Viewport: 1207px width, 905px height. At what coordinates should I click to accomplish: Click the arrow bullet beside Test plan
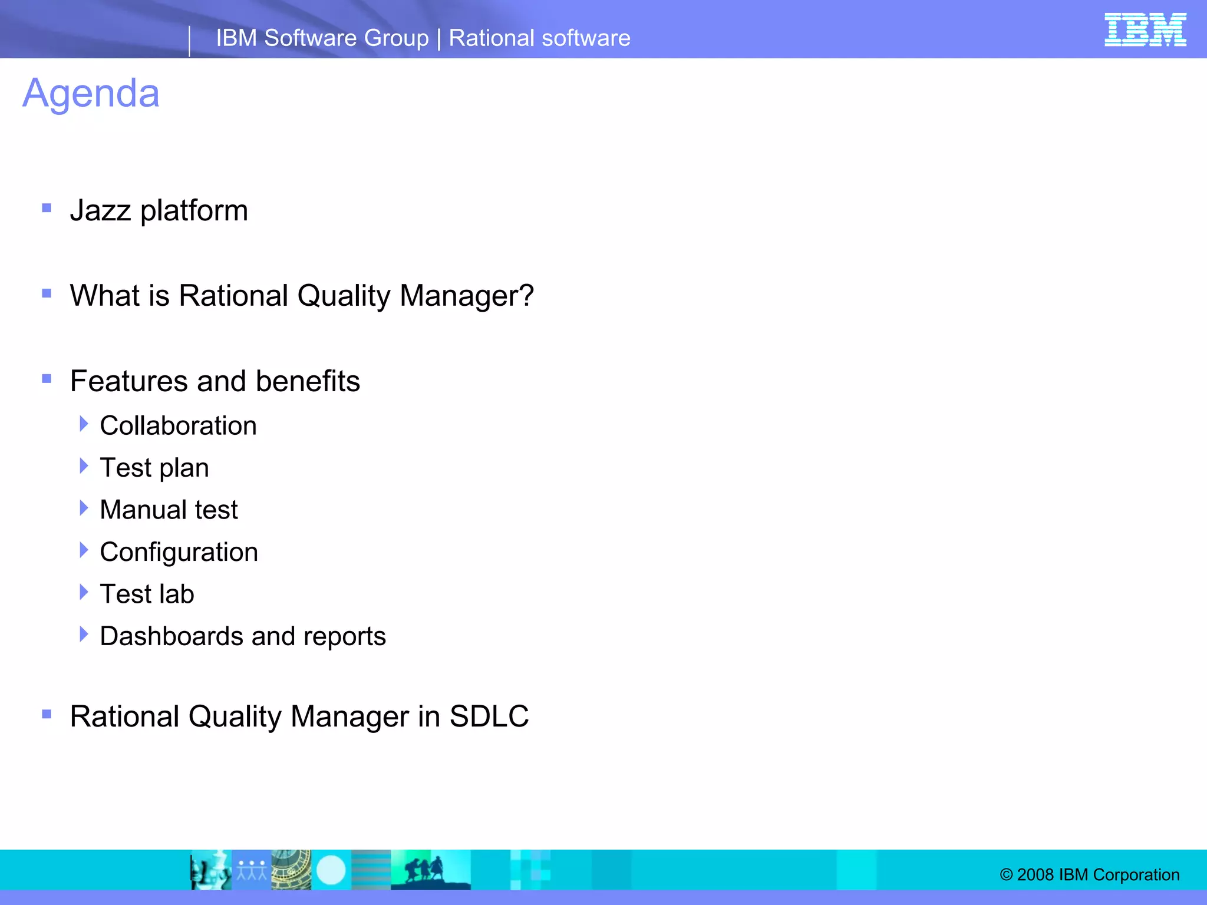click(84, 466)
